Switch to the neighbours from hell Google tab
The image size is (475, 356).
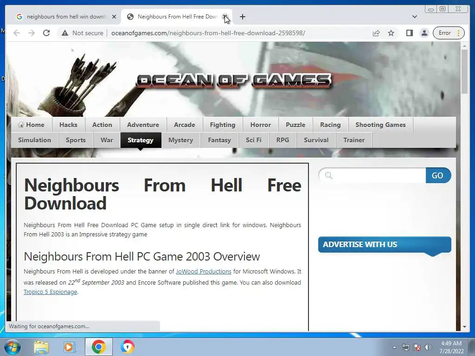(x=66, y=17)
